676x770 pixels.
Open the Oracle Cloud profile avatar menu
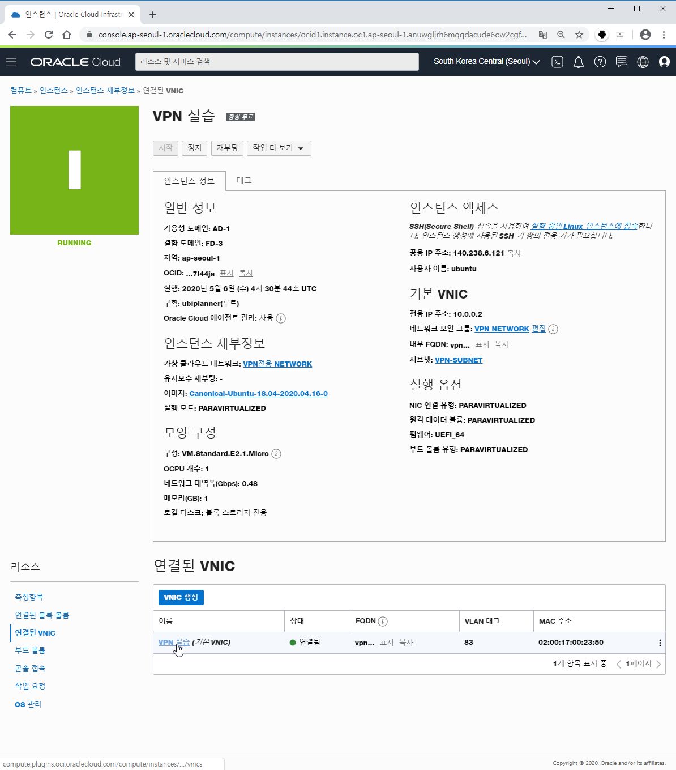[x=665, y=62]
